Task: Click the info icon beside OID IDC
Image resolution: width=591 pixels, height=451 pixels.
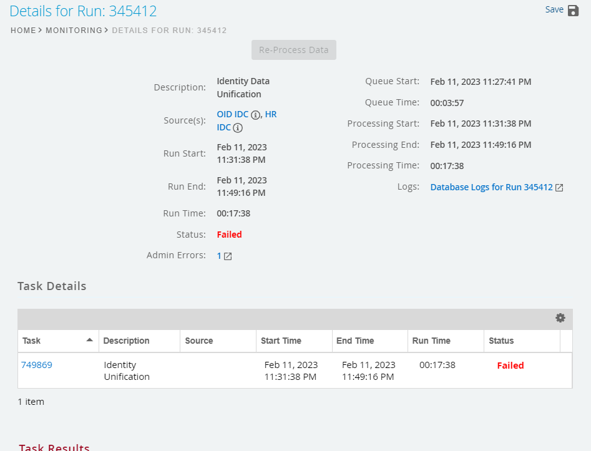Action: click(x=255, y=115)
